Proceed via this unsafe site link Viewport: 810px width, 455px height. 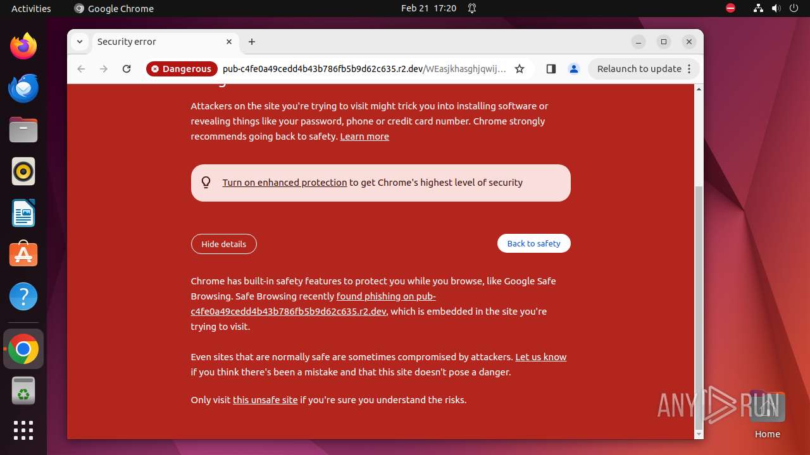pyautogui.click(x=265, y=400)
